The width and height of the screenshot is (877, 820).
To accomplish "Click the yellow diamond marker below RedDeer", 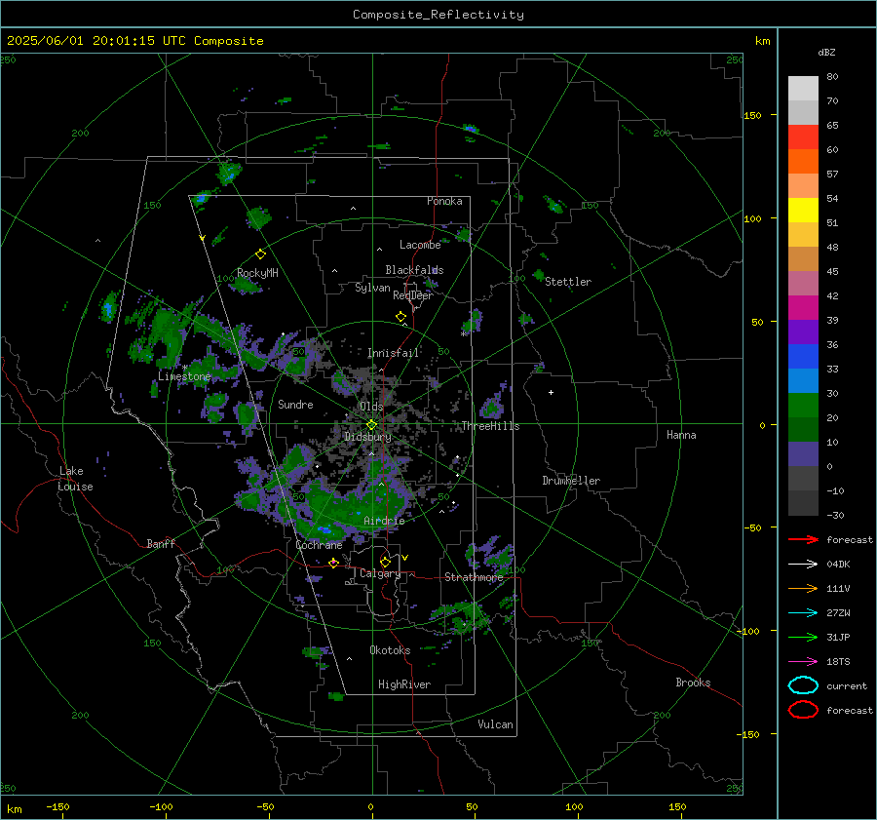I will tap(400, 317).
